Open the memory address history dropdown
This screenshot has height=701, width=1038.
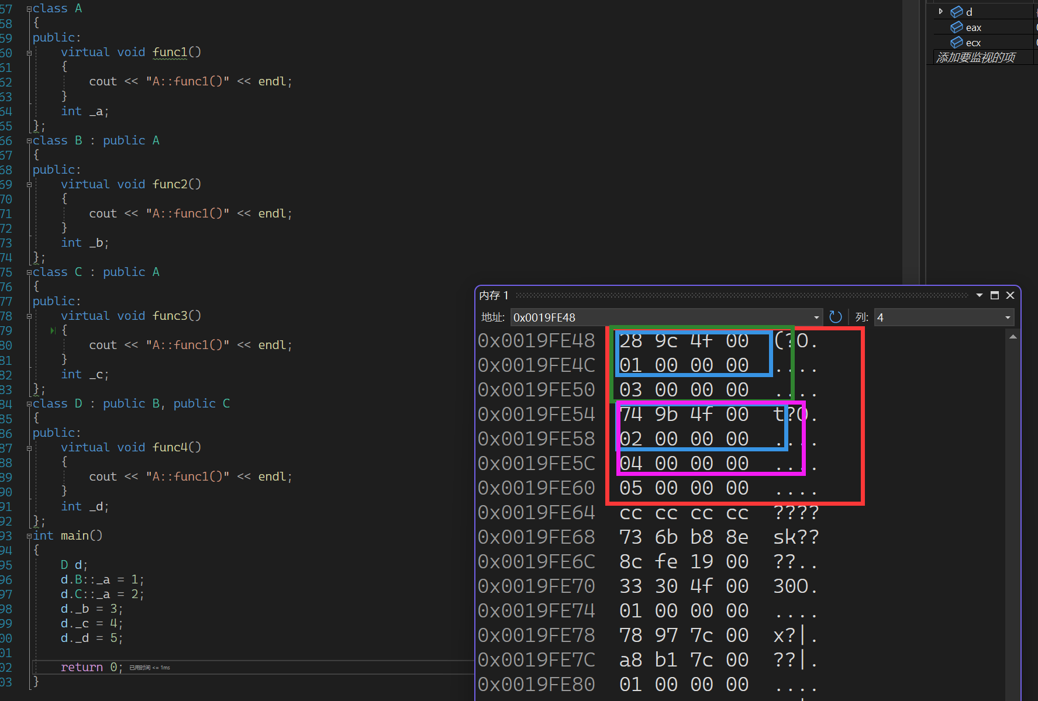(x=816, y=317)
